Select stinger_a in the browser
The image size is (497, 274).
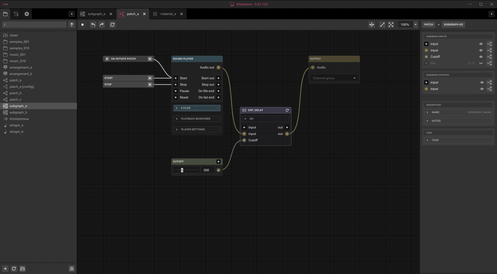coord(39,125)
